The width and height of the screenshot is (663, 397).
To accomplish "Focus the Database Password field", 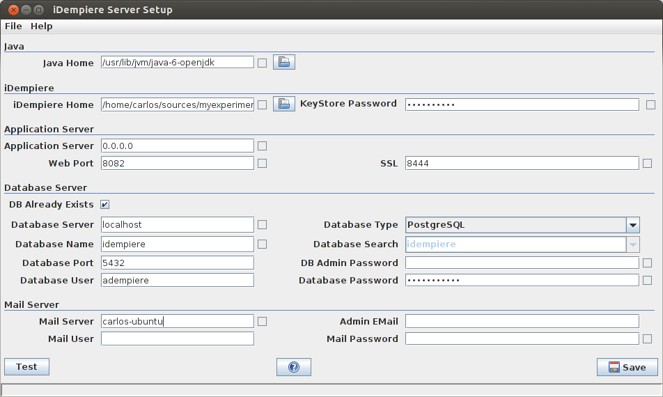I will [x=522, y=280].
